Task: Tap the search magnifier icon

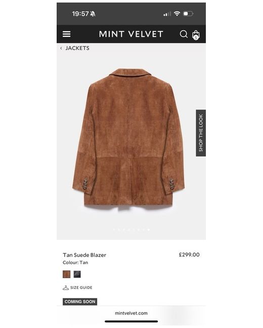Action: coord(184,34)
